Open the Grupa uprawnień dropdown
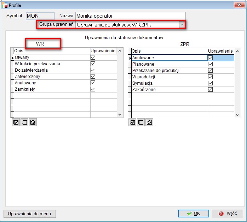 click(182, 24)
